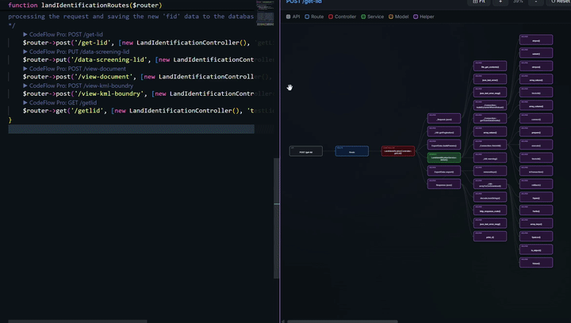The image size is (571, 323).
Task: Click the '/get-lid' route string in code
Action: pyautogui.click(x=91, y=43)
